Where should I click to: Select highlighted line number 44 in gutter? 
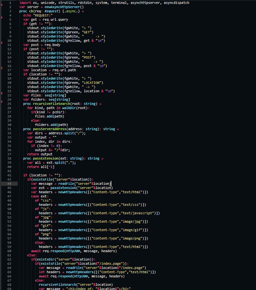[x=9, y=184]
